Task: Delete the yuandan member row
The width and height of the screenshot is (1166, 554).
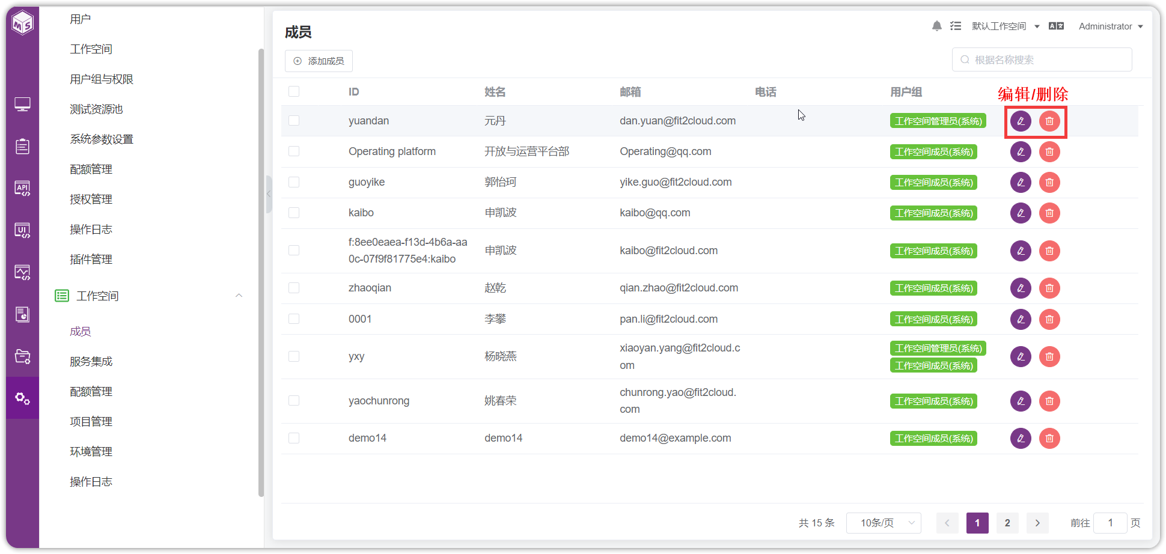Action: (x=1049, y=121)
